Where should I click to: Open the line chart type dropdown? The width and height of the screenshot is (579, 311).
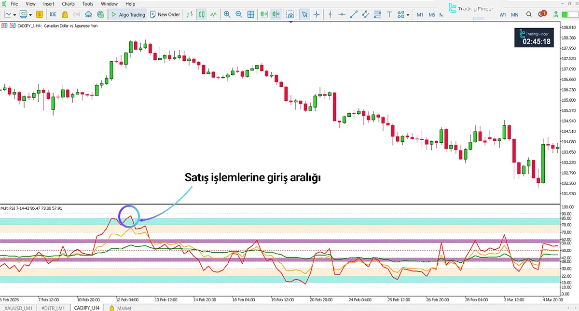pos(14,14)
